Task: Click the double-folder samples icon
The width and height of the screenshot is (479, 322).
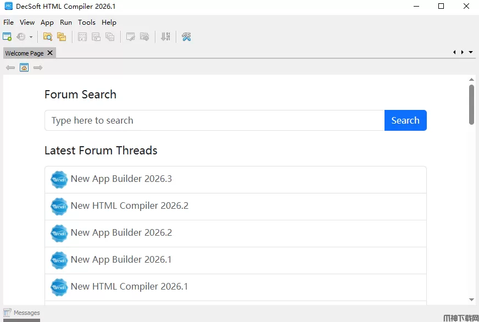Action: [62, 37]
